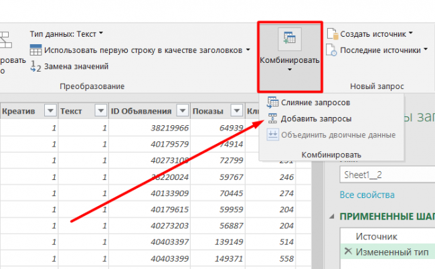Select the Источник applied step
Image resolution: width=435 pixels, height=269 pixels.
(375, 236)
